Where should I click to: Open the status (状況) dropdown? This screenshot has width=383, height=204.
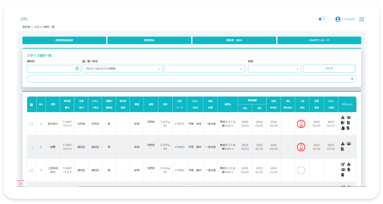coord(274,69)
